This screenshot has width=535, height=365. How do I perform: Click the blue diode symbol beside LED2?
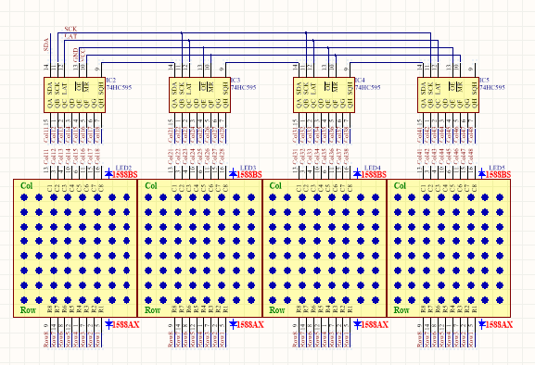108,173
